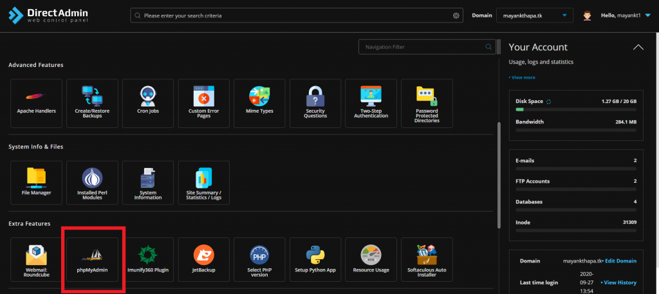Click the Usage, logs and statistics text
The width and height of the screenshot is (659, 294).
click(x=541, y=62)
